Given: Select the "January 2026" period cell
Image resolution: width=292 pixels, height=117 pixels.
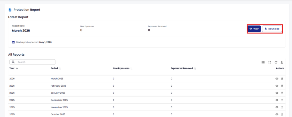Looking at the screenshot, I should point(58,93).
